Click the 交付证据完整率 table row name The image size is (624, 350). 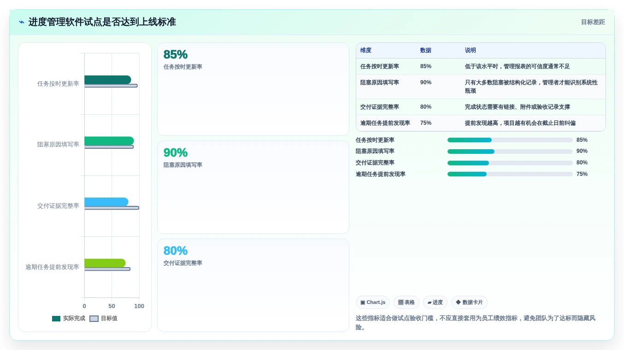click(380, 107)
